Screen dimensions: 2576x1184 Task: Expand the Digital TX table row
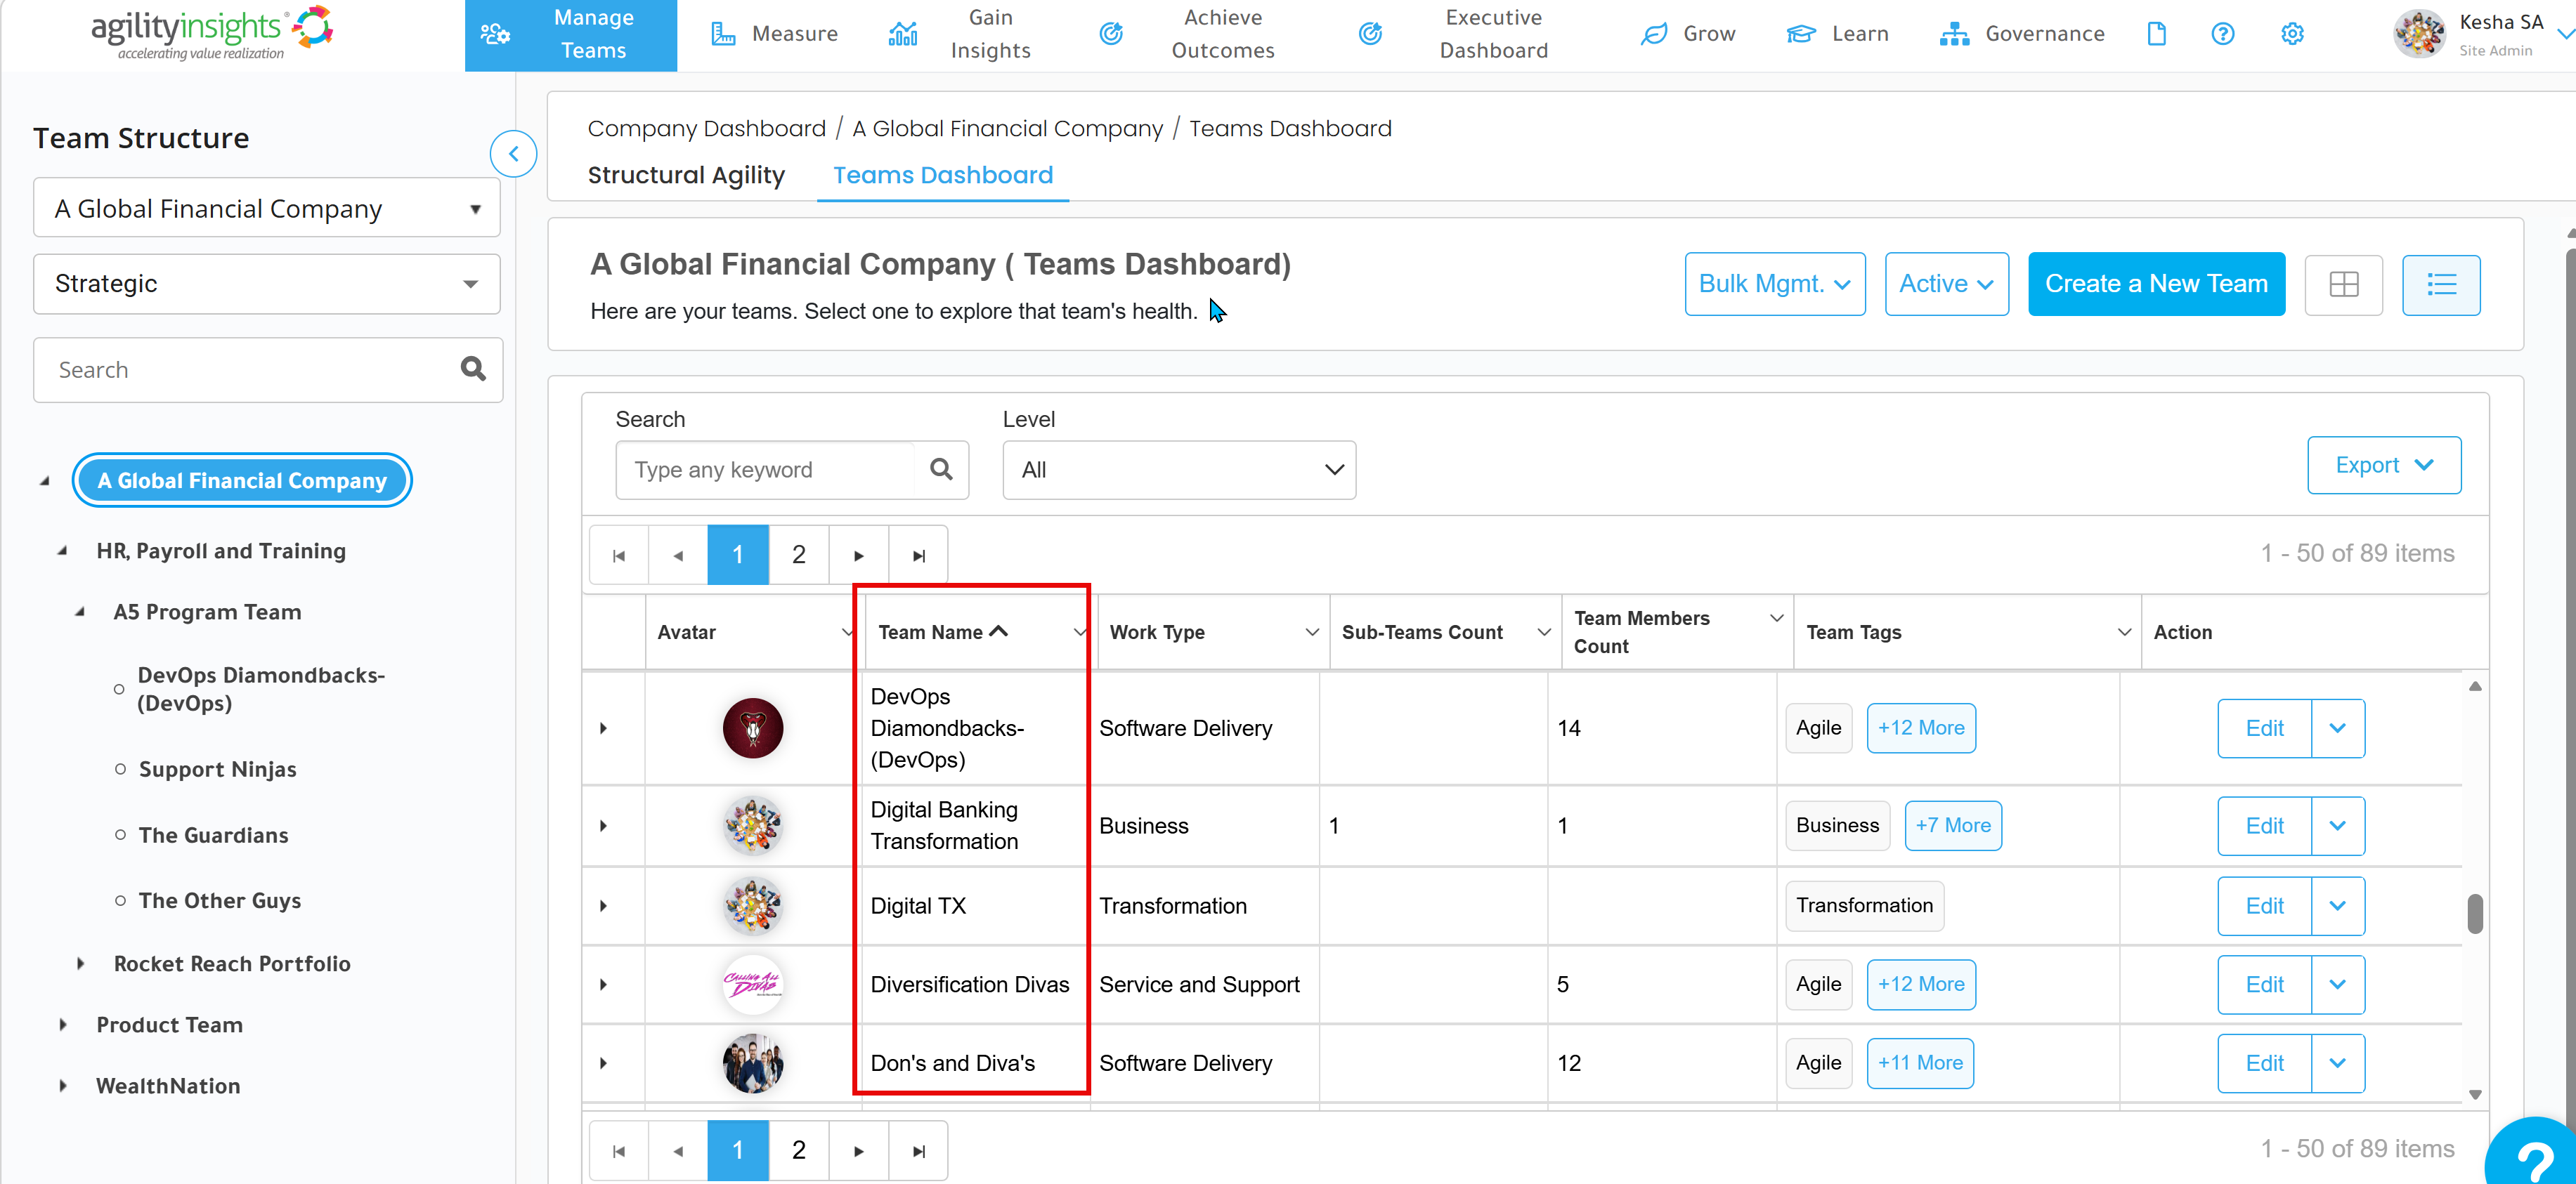tap(603, 906)
